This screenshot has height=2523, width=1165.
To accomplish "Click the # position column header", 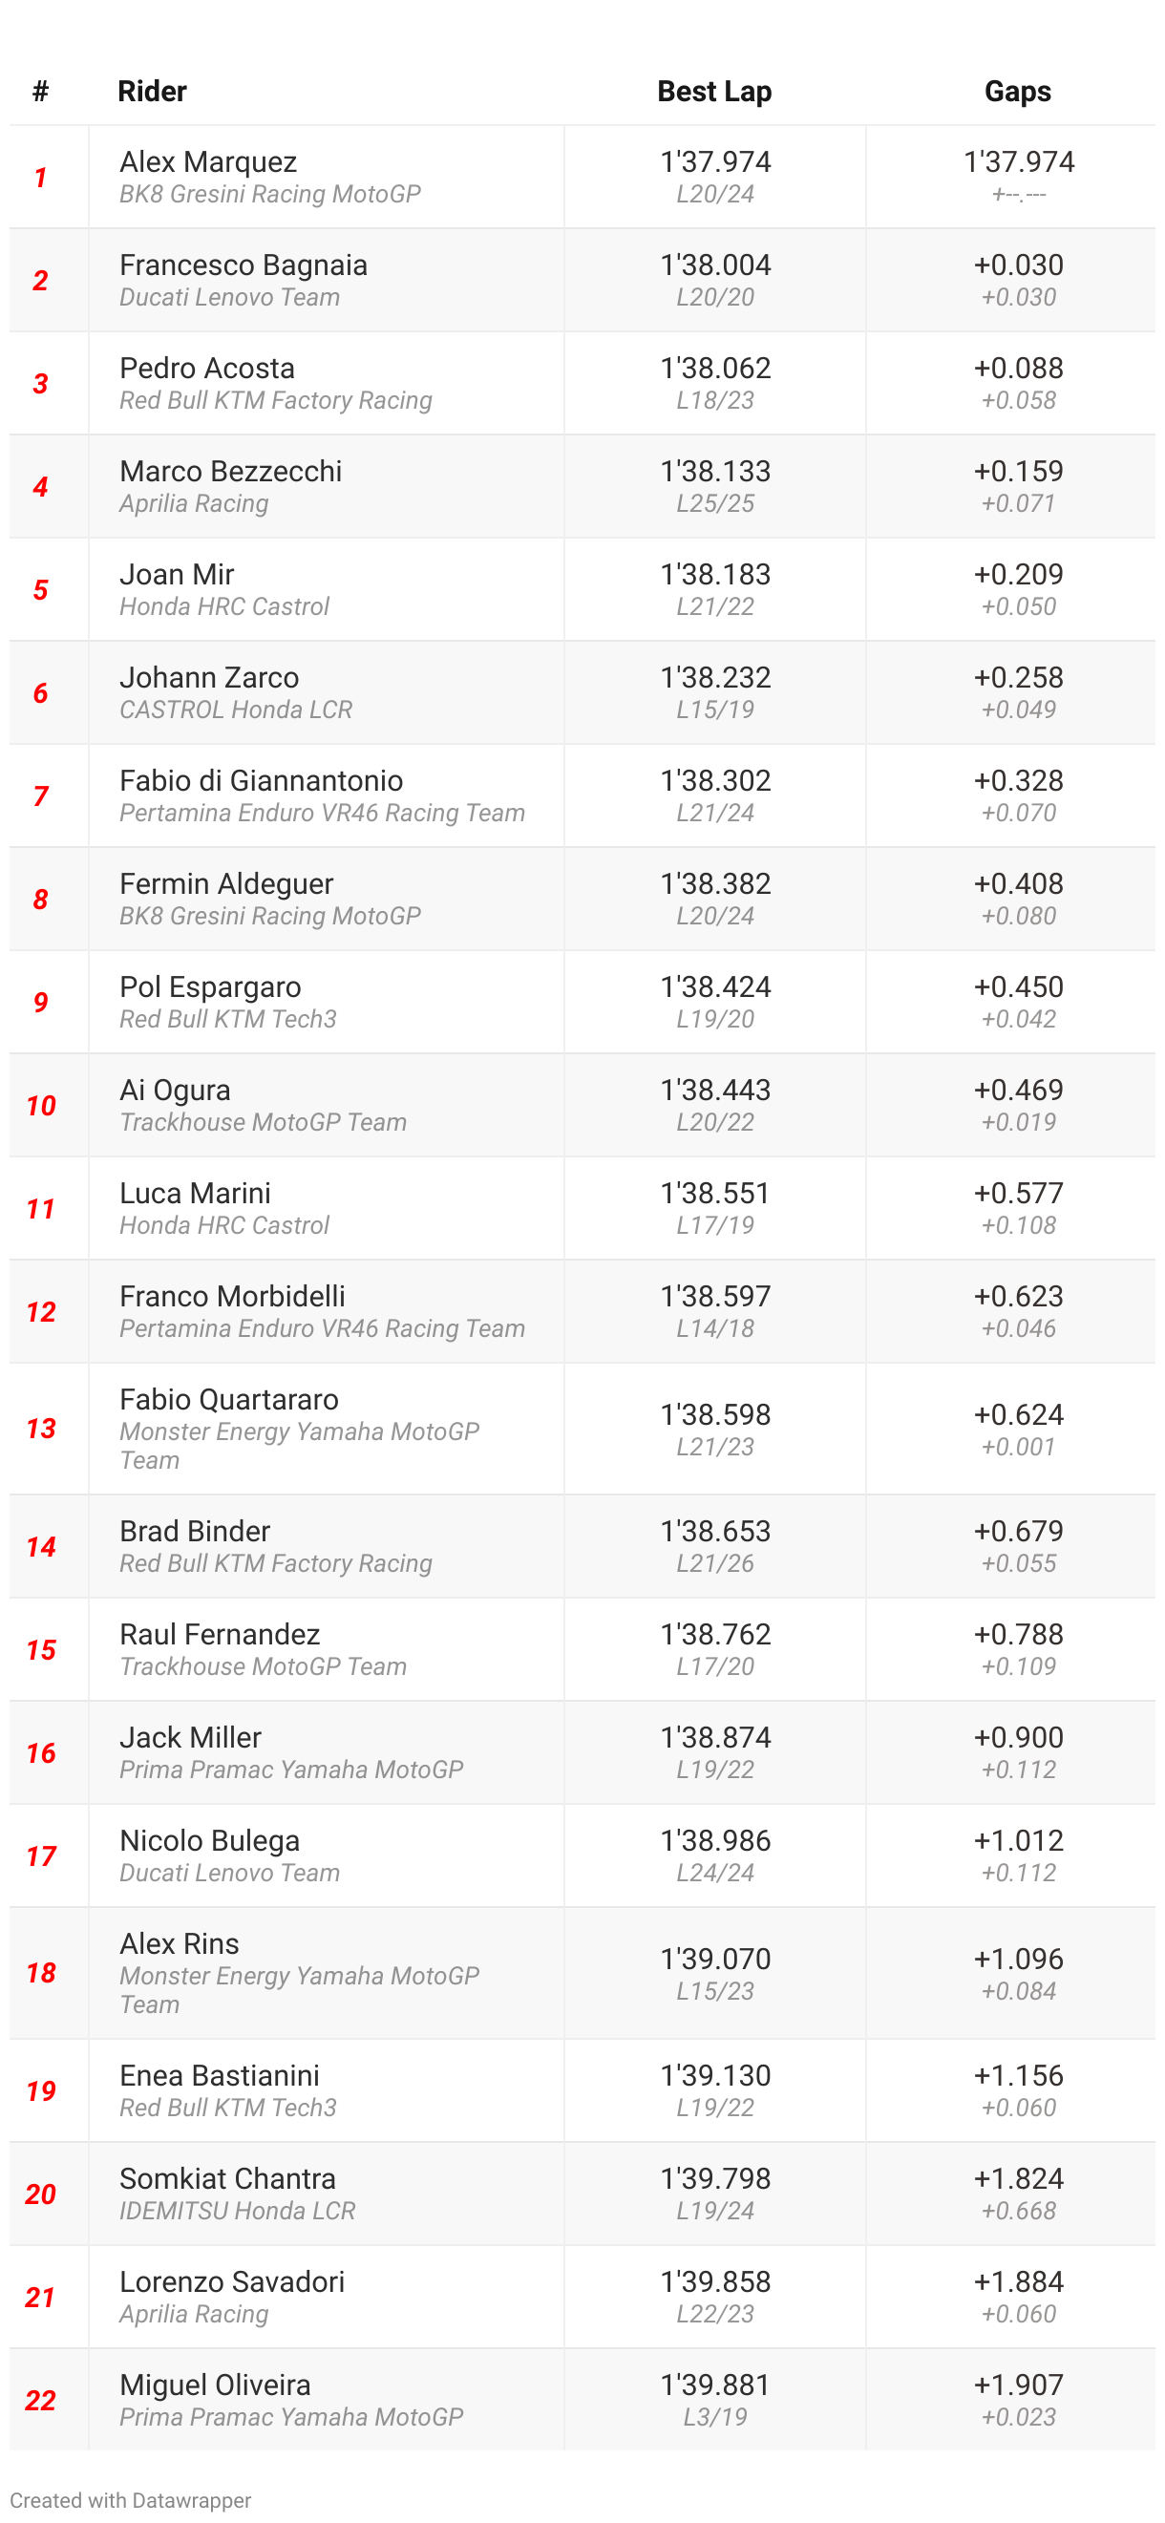I will coord(40,91).
